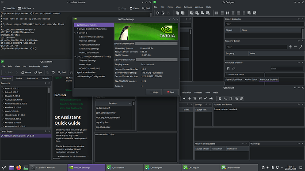Apply grid layout icon in Qt Designer toolbar
Viewport: 305px width, 171px height.
pyautogui.click(x=238, y=13)
